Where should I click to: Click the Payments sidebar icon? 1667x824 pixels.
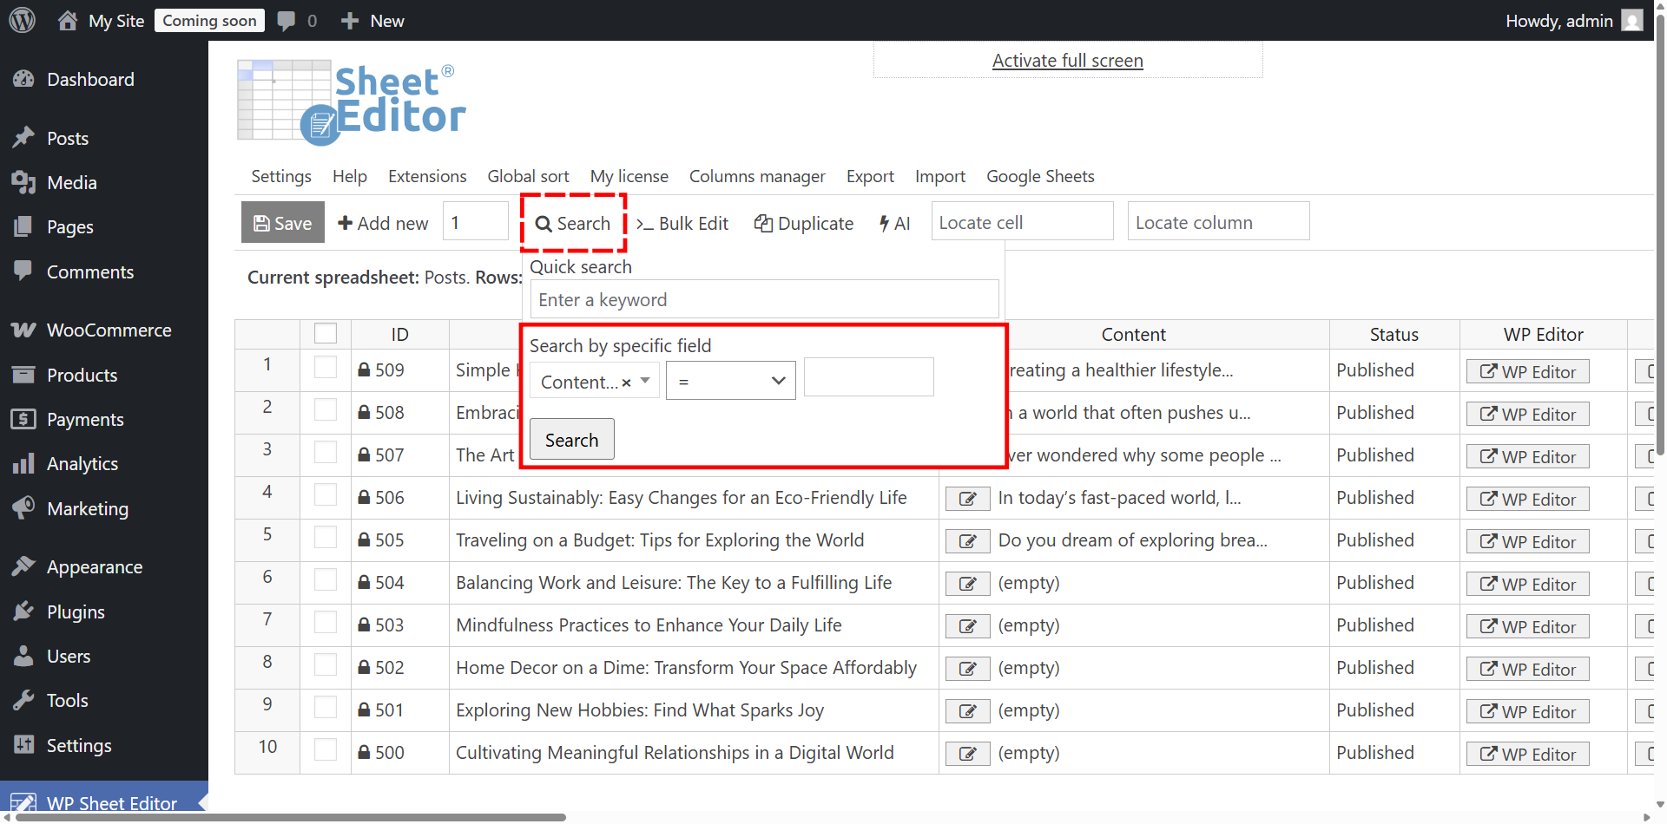point(23,419)
